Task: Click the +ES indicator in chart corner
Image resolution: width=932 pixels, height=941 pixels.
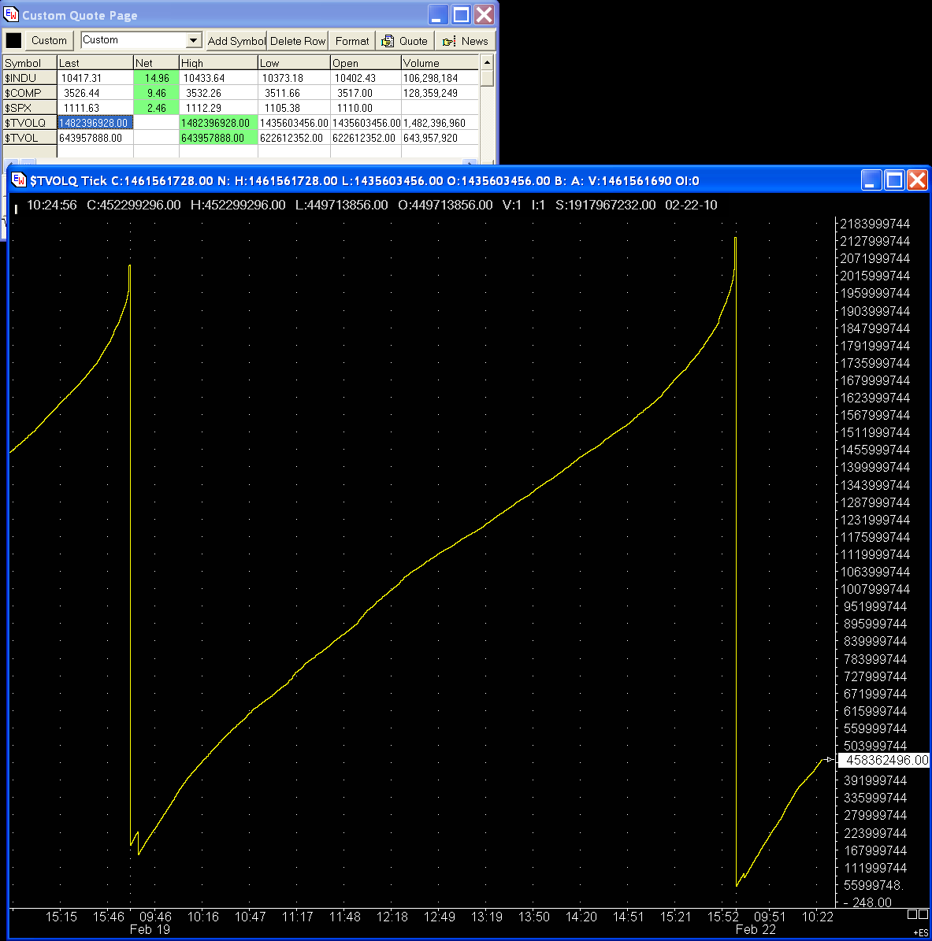Action: coord(920,933)
